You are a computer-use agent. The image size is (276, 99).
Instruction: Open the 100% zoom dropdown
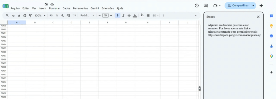click(x=40, y=15)
